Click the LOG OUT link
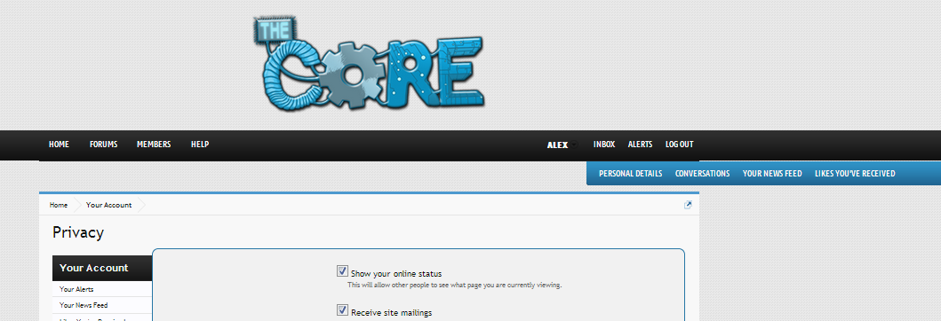This screenshot has height=321, width=941. (x=680, y=145)
